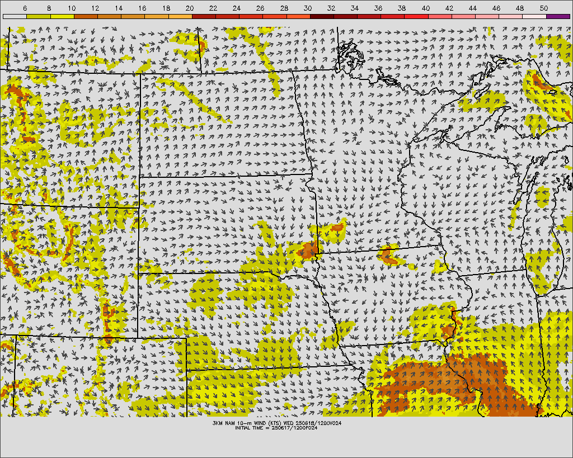Click the legend swatch between 40 and 42
Viewport: 573px width, 458px height.
[x=440, y=16]
